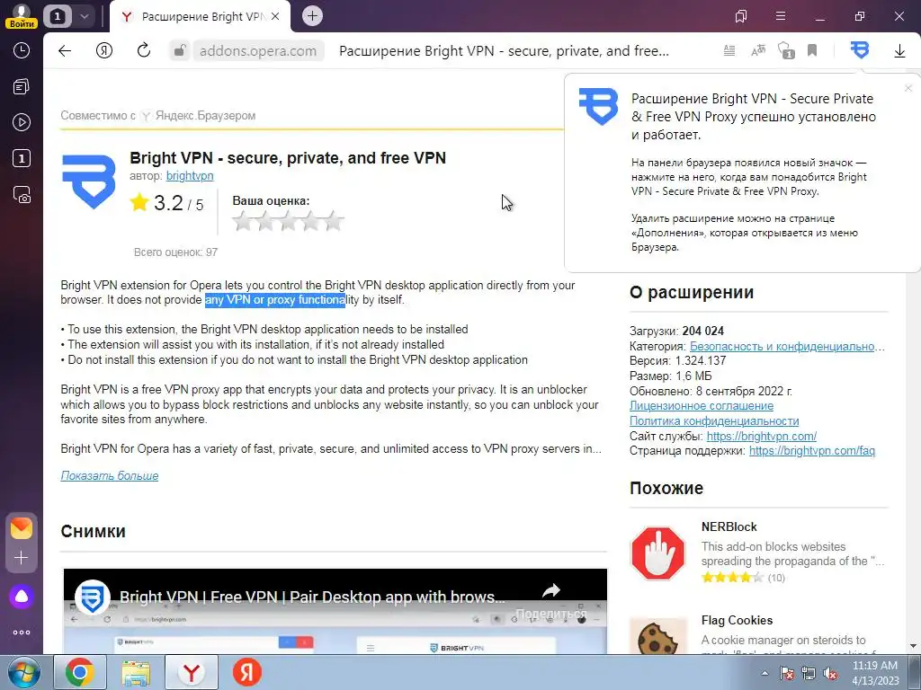Open Yandex home page button
This screenshot has height=690, width=921.
coord(104,50)
